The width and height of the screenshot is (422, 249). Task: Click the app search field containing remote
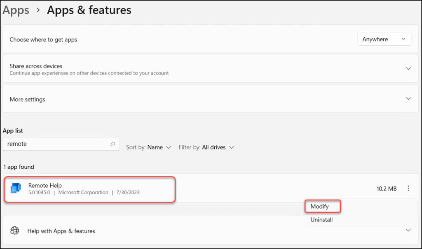[x=61, y=144]
